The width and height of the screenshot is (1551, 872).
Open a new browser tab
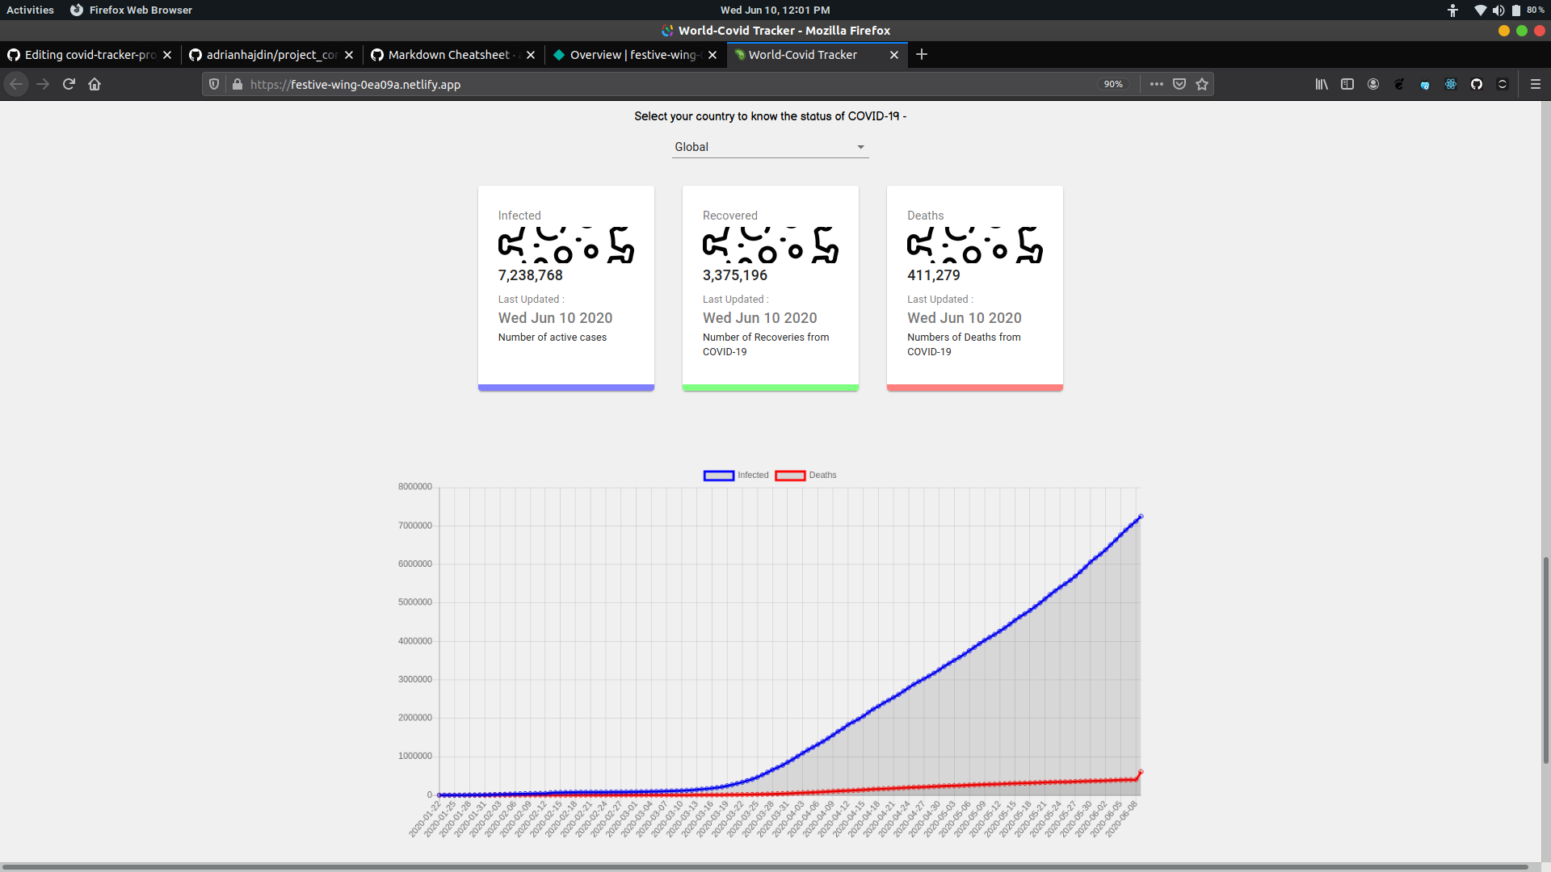[x=922, y=54]
